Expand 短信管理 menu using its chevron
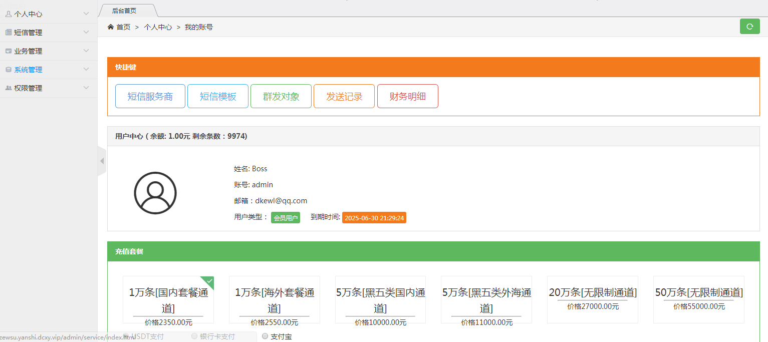Viewport: 768px width, 342px height. point(86,33)
